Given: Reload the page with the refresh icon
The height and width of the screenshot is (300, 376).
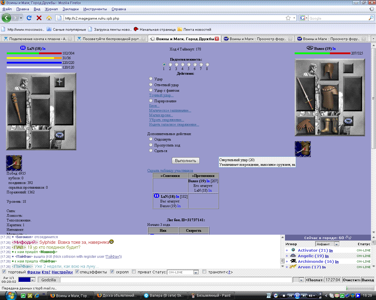Looking at the screenshot, I should (29, 18).
